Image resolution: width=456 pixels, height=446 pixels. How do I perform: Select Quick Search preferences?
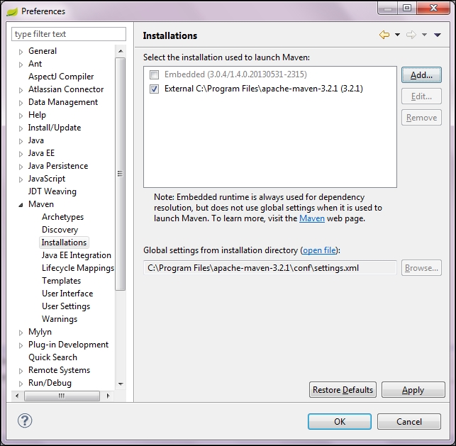(x=53, y=357)
